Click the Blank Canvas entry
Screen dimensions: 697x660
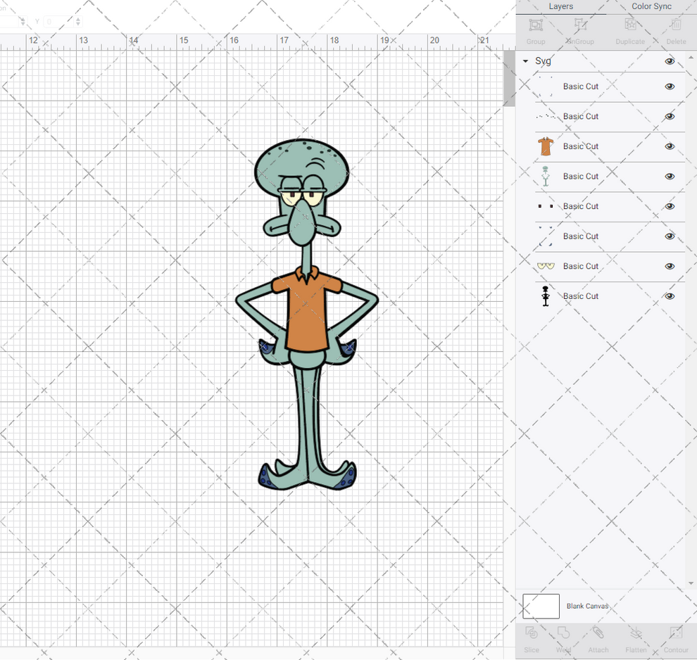(x=588, y=606)
